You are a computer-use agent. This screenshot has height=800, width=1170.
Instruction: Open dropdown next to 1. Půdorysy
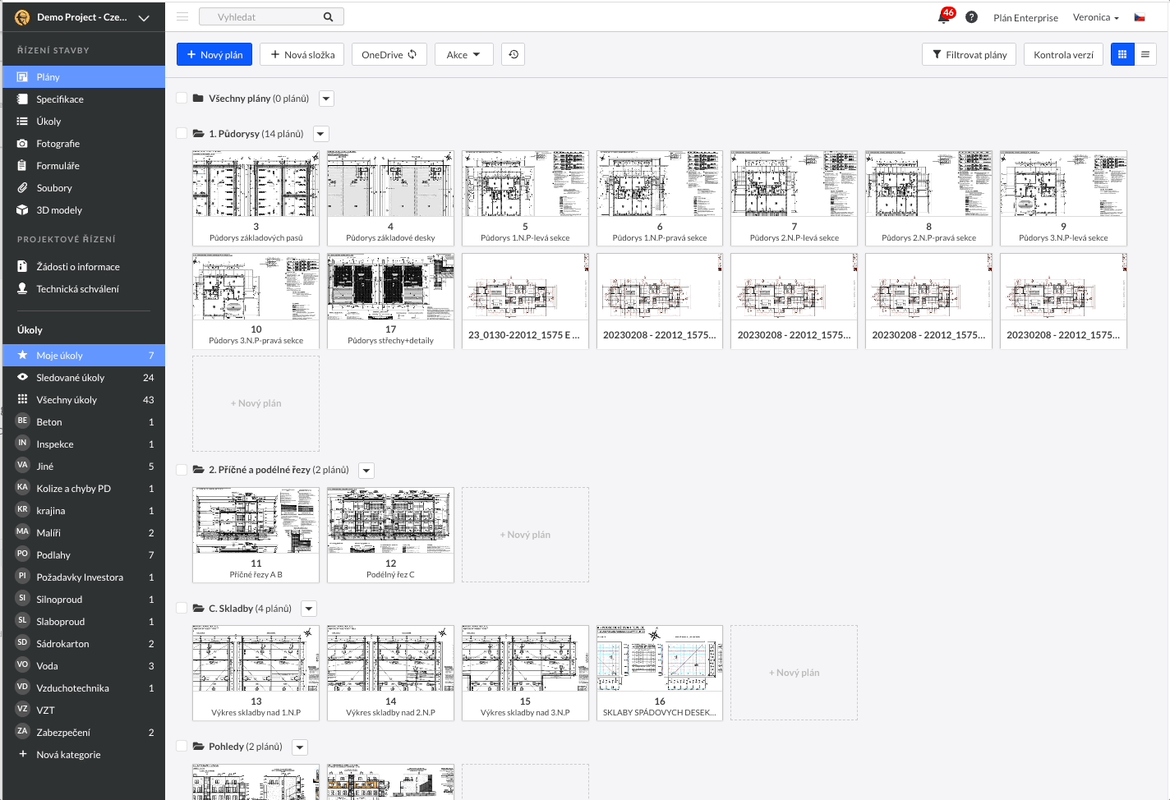pos(321,134)
